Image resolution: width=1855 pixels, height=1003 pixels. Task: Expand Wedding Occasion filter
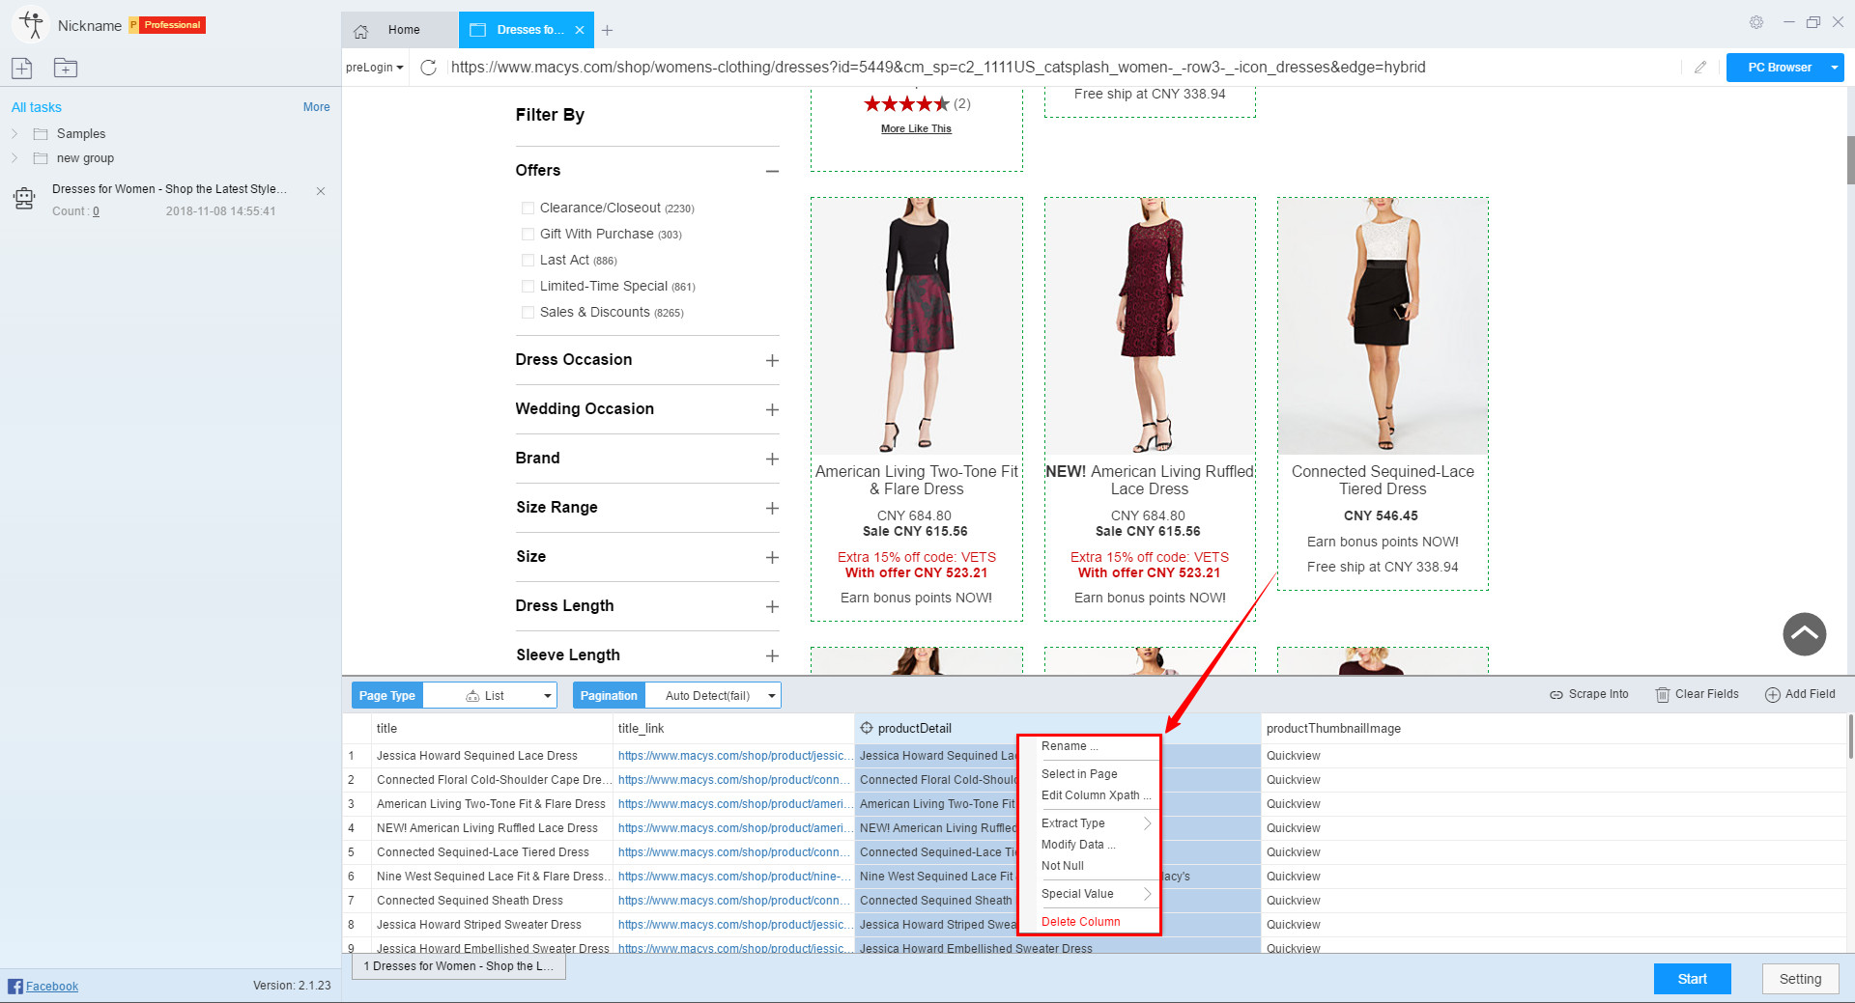click(772, 409)
